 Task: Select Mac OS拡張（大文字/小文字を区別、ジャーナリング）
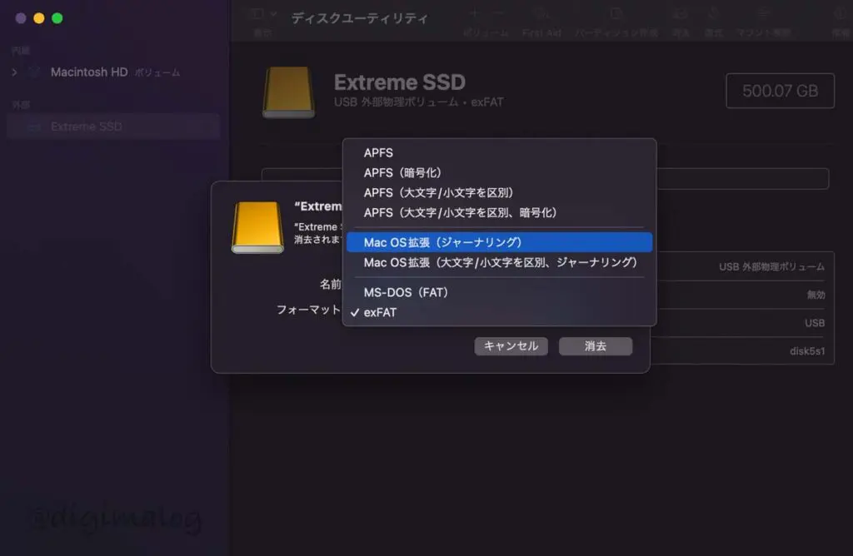click(x=499, y=262)
